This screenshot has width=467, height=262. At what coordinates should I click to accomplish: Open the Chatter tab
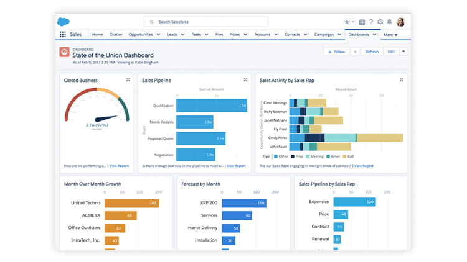(x=116, y=35)
